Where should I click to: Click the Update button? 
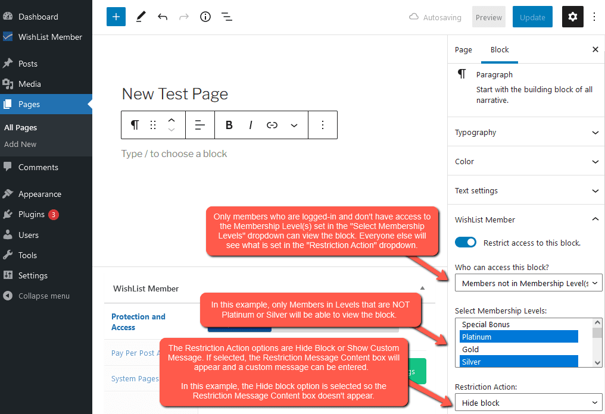(x=532, y=17)
